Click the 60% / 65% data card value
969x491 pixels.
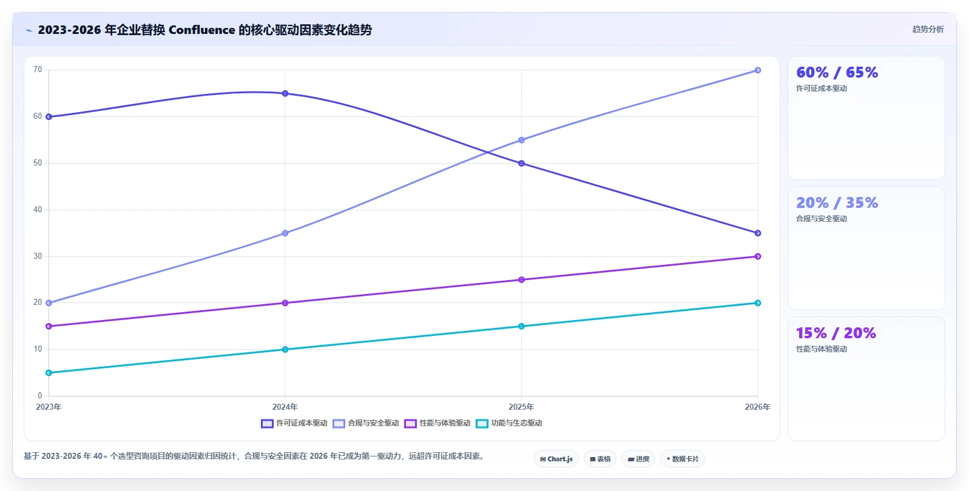point(837,73)
